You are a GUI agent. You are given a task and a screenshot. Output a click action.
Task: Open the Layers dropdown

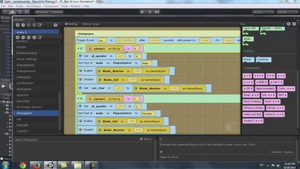263,12
